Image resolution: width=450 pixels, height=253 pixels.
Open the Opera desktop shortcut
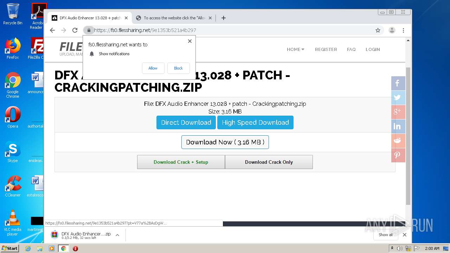[13, 117]
